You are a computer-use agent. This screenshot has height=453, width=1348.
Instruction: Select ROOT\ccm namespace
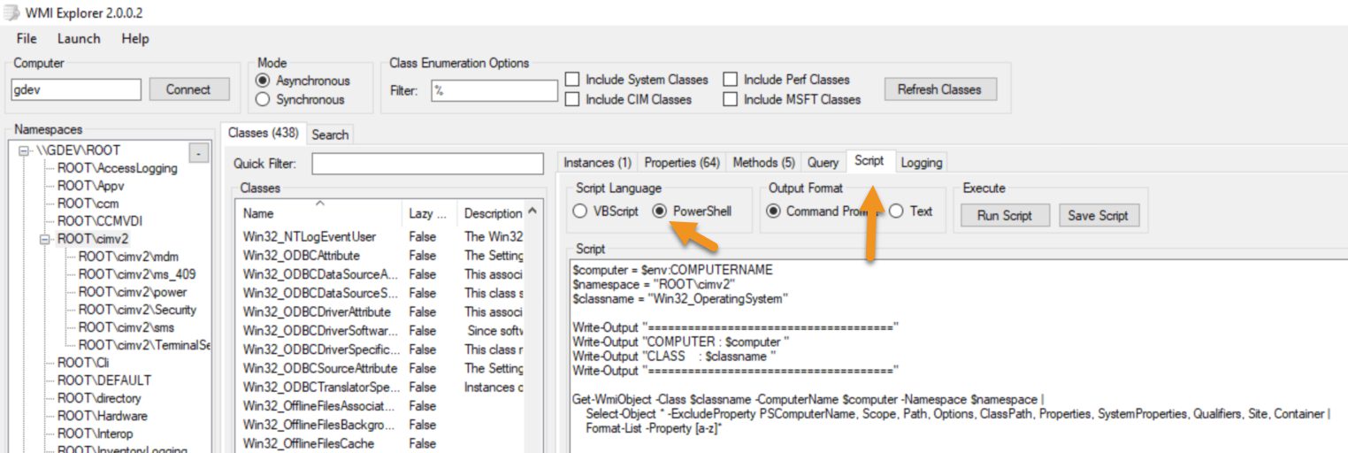88,203
